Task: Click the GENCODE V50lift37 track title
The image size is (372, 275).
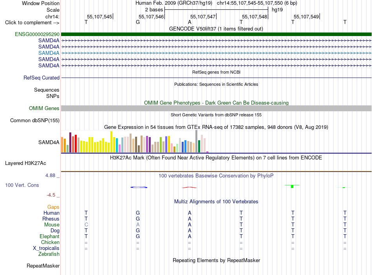Action: 216,29
